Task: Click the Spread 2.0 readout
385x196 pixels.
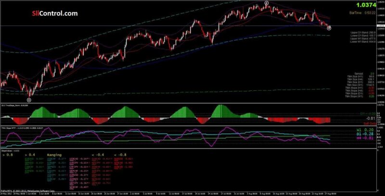Action: (365, 73)
